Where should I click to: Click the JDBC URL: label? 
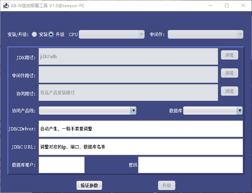[x=24, y=147]
